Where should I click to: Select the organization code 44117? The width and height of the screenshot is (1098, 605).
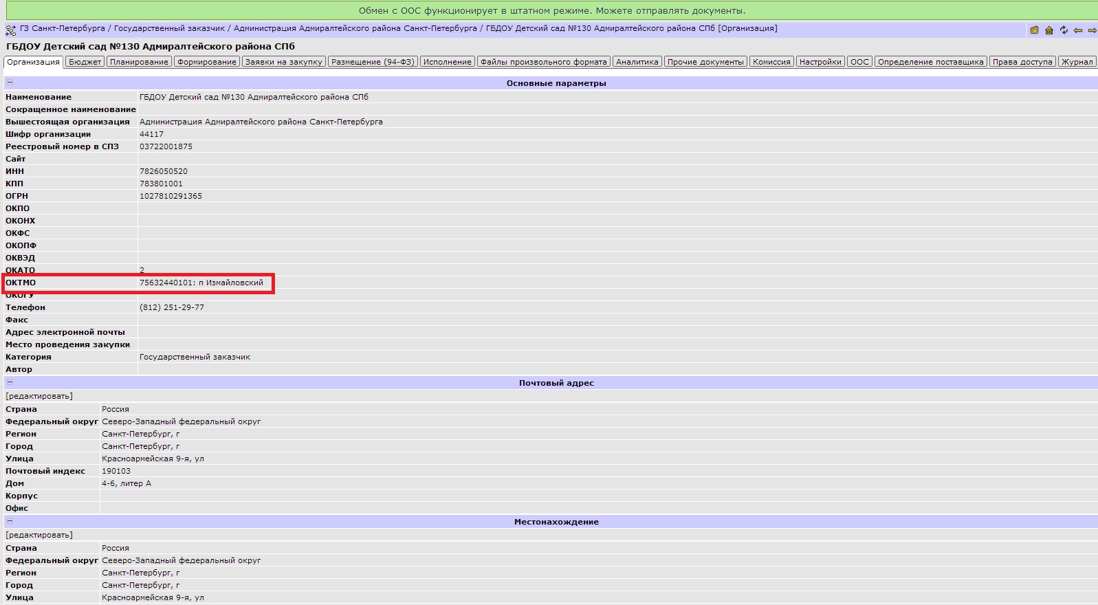(x=151, y=134)
